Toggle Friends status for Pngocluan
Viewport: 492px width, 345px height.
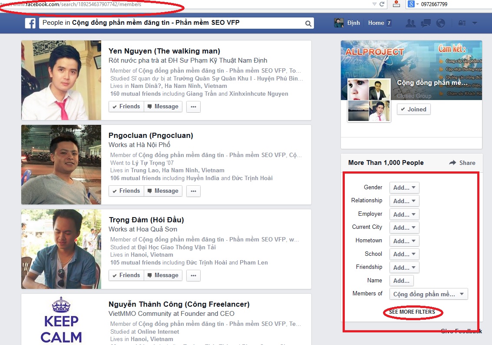click(126, 191)
